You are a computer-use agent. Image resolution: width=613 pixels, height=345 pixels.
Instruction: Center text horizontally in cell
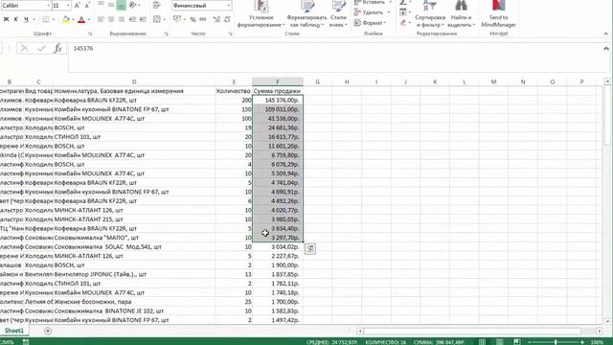pyautogui.click(x=111, y=19)
